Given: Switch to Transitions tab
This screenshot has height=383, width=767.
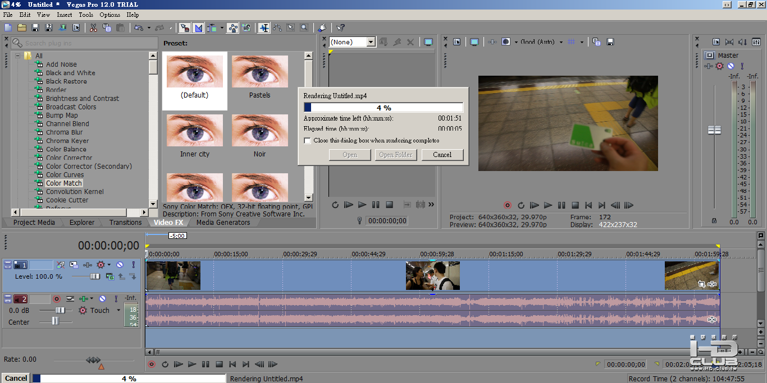Looking at the screenshot, I should [x=125, y=223].
